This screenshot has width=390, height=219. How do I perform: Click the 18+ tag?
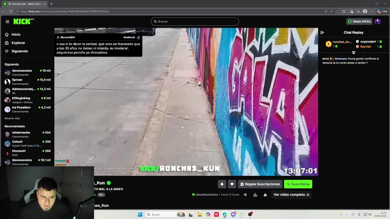tap(101, 195)
